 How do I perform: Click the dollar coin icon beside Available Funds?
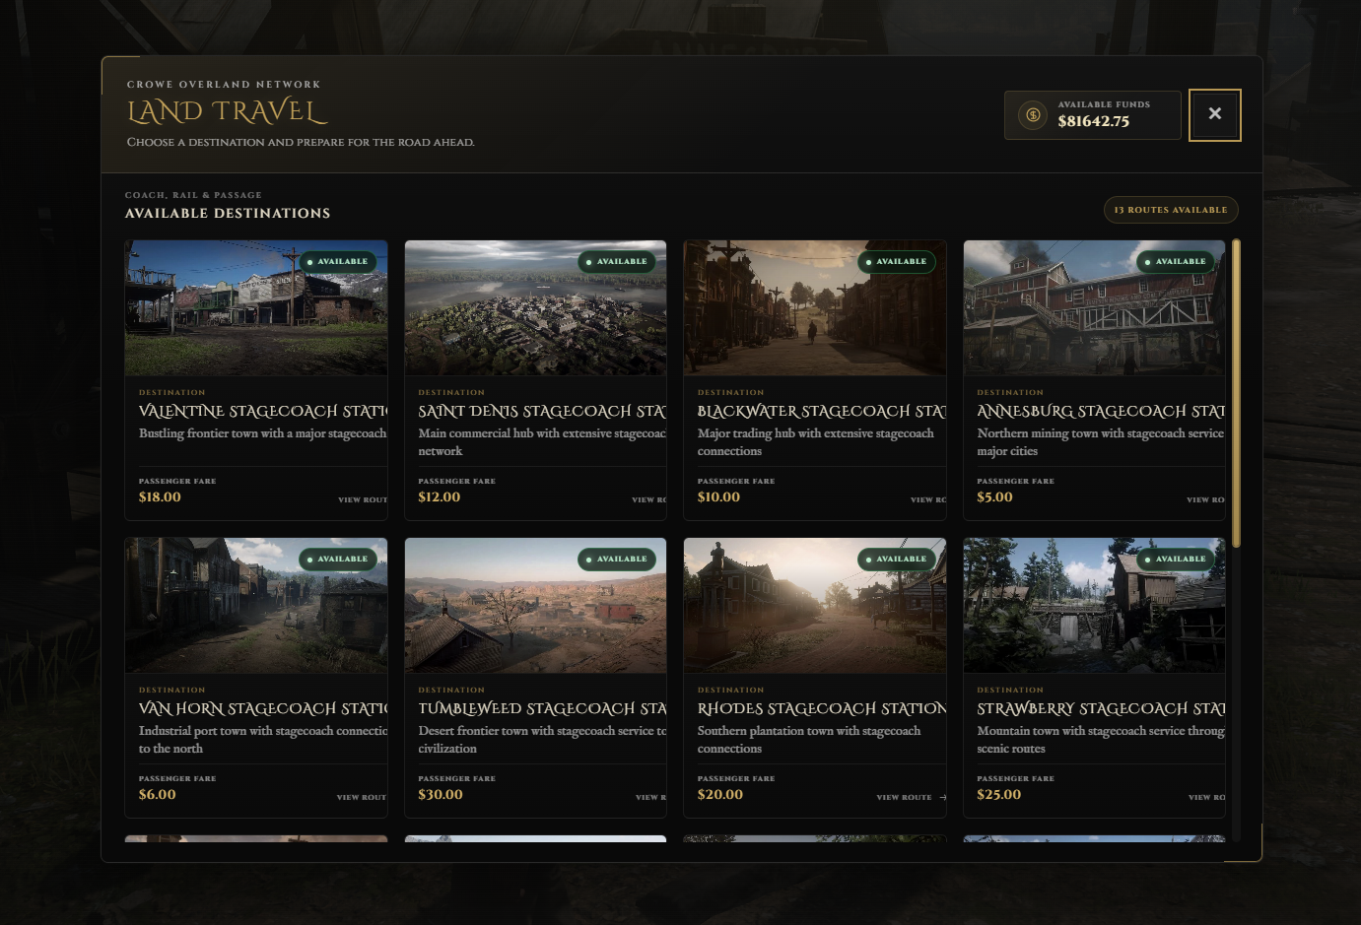click(1033, 115)
